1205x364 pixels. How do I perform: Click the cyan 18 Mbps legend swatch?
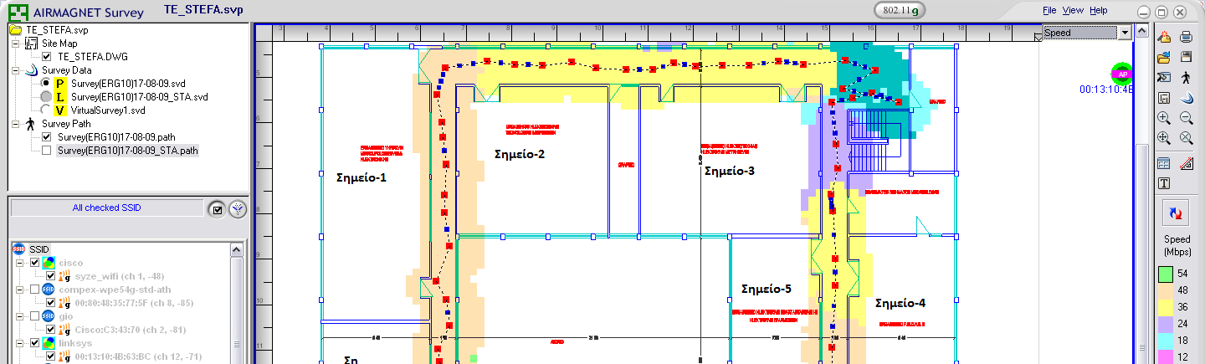tap(1165, 340)
